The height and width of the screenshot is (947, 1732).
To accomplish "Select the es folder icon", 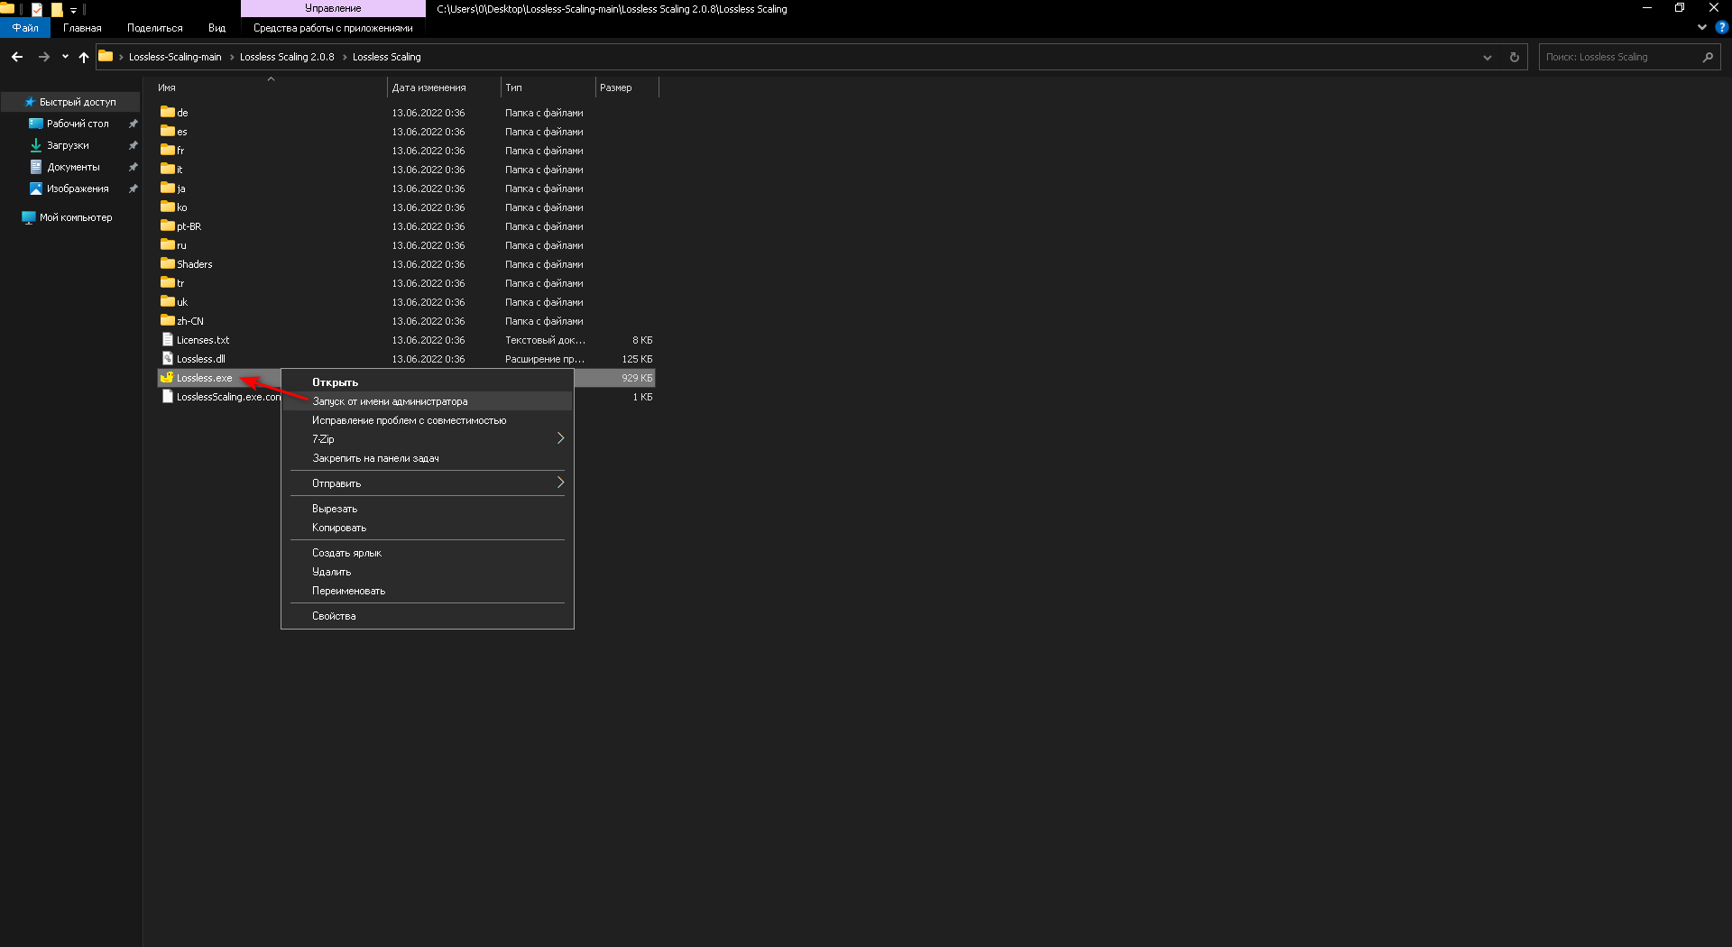I will click(168, 131).
